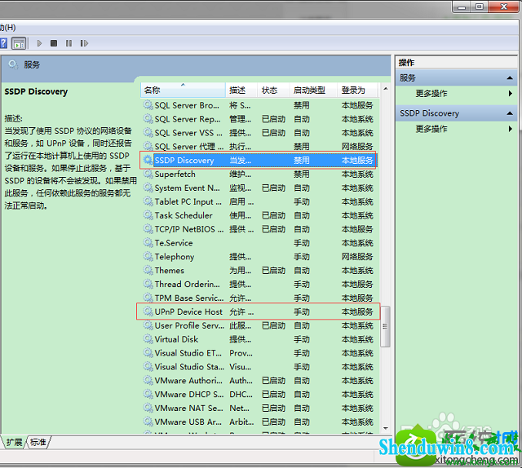
Task: Sort by the 状态 column header
Action: pyautogui.click(x=273, y=91)
